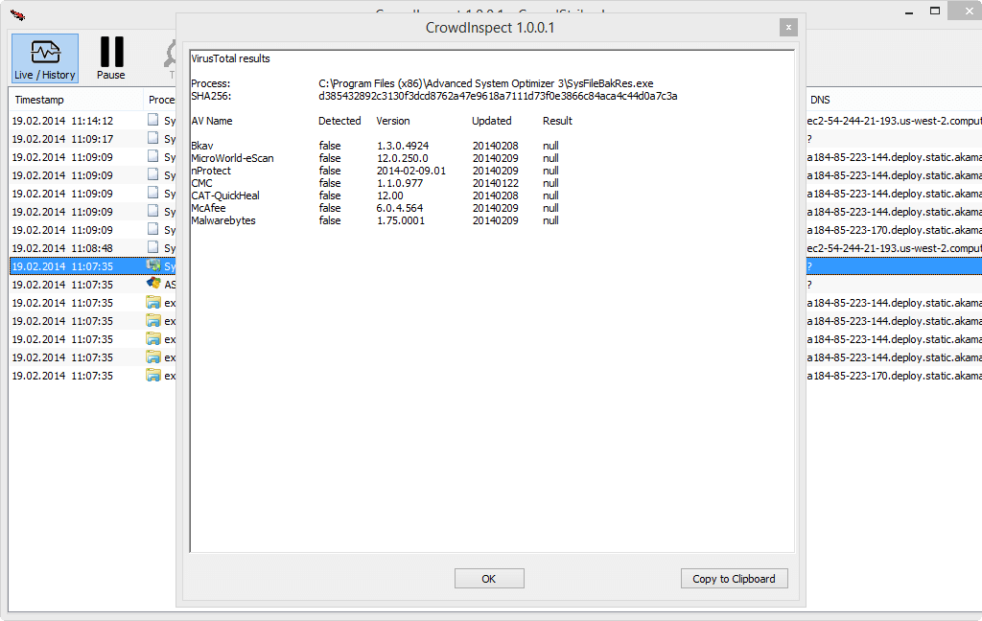This screenshot has width=982, height=621.
Task: Click the Malwarebytes result row
Action: 375,220
